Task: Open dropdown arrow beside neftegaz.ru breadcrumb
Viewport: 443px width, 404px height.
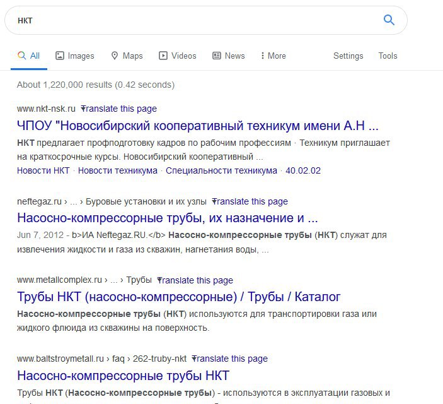Action: tap(214, 201)
